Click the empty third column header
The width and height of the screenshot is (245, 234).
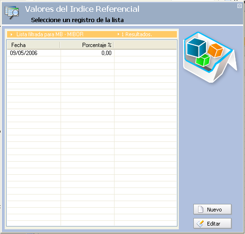click(x=145, y=45)
